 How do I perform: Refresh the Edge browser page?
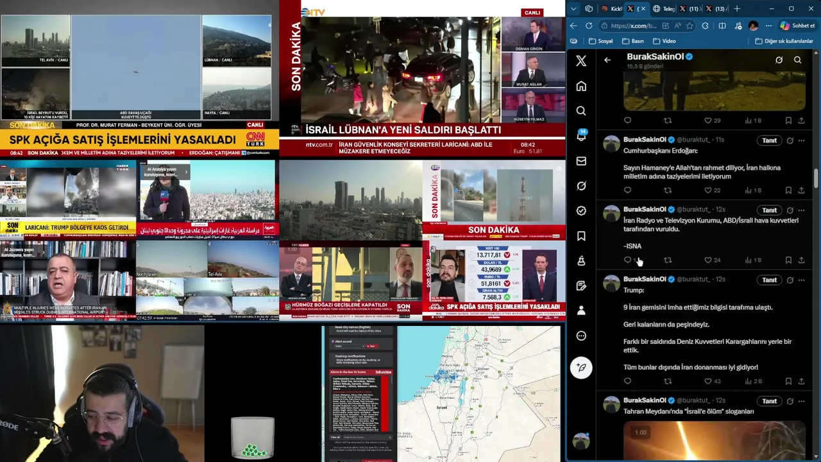coord(589,26)
